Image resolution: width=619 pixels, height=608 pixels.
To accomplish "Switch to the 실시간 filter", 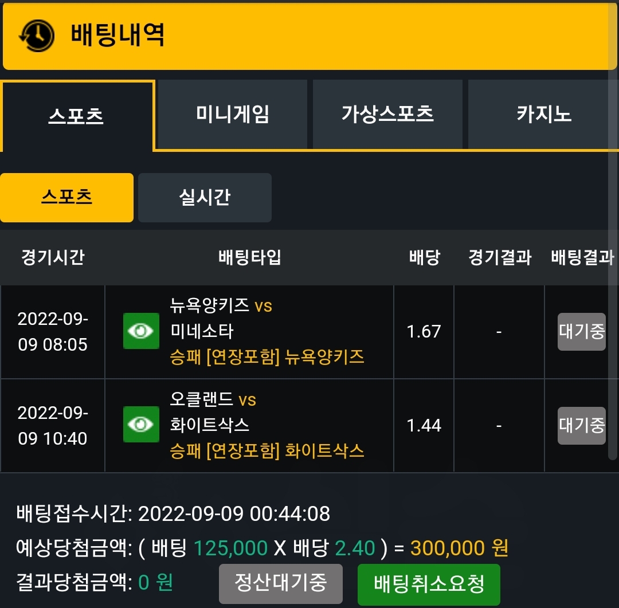I will pos(205,197).
